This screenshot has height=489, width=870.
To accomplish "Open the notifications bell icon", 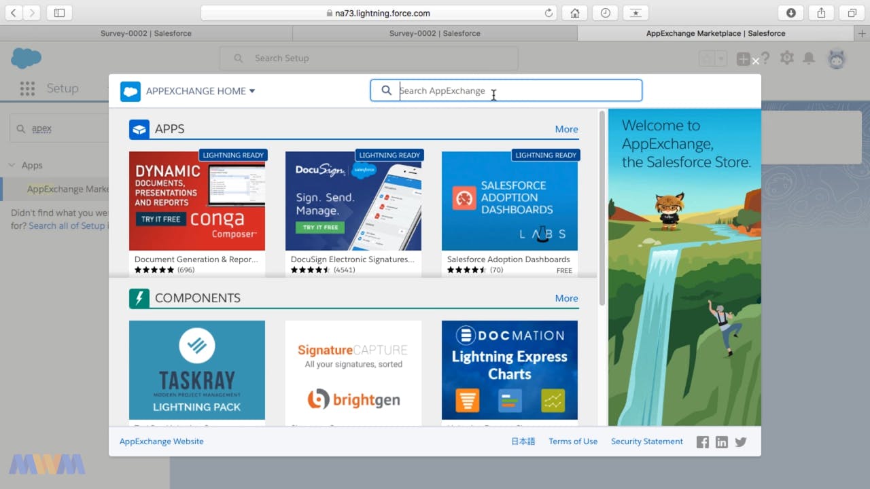I will [809, 58].
